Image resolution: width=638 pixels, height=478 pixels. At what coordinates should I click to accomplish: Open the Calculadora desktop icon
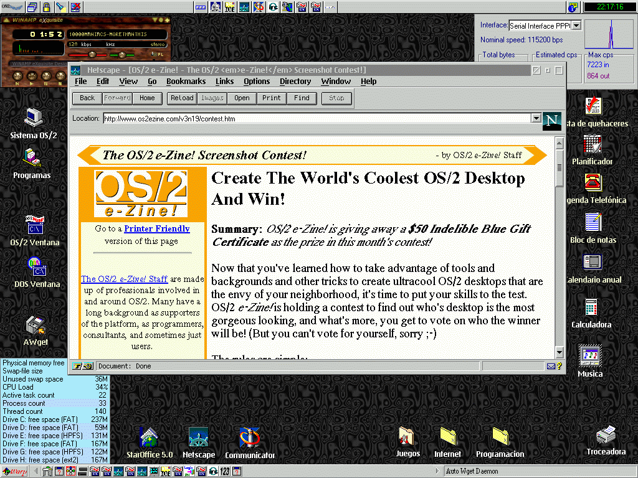click(x=591, y=313)
